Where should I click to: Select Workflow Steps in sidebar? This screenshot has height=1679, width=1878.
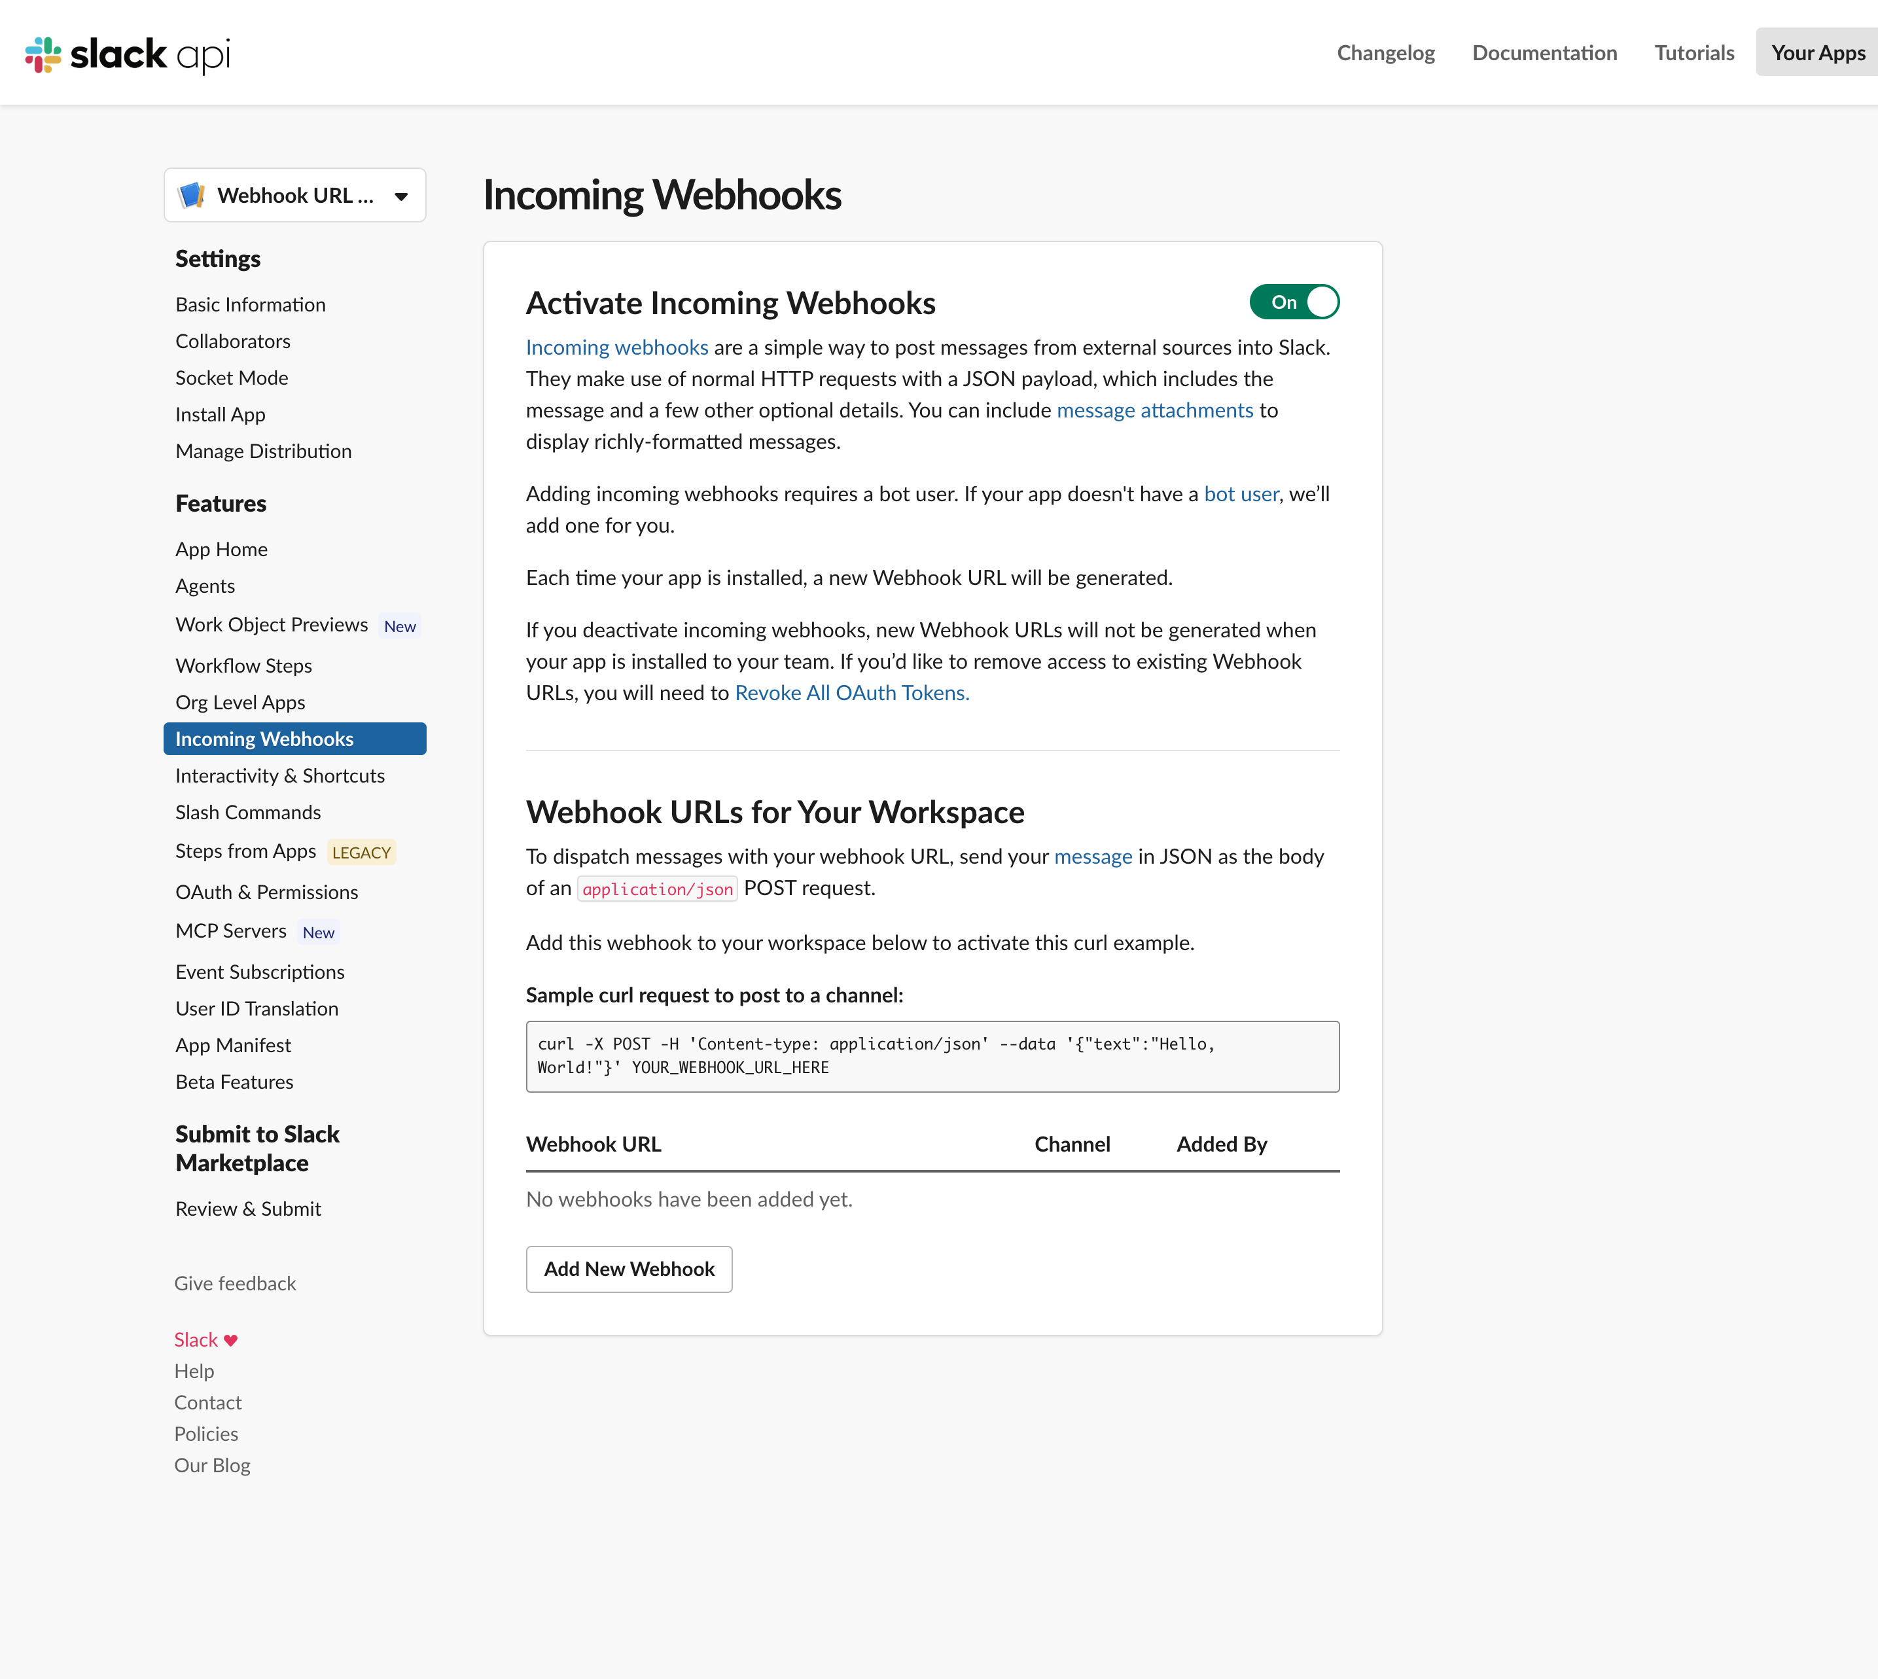(x=243, y=666)
